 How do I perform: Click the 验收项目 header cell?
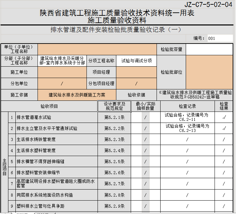(49, 106)
